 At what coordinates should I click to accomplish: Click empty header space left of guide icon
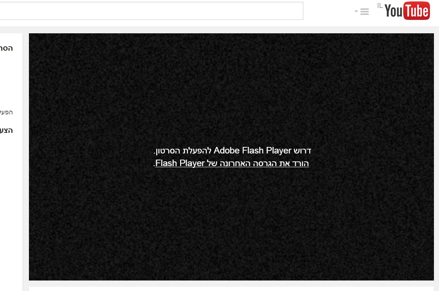(329, 12)
